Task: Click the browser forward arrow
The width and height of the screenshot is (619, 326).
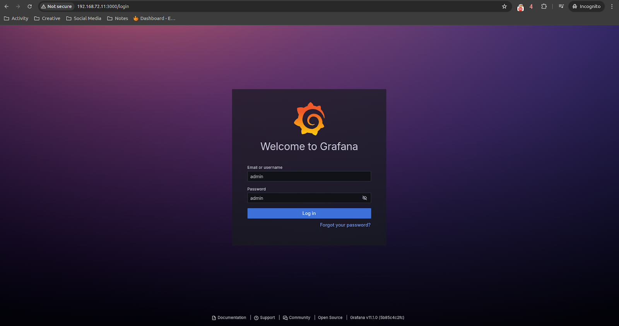Action: (18, 7)
